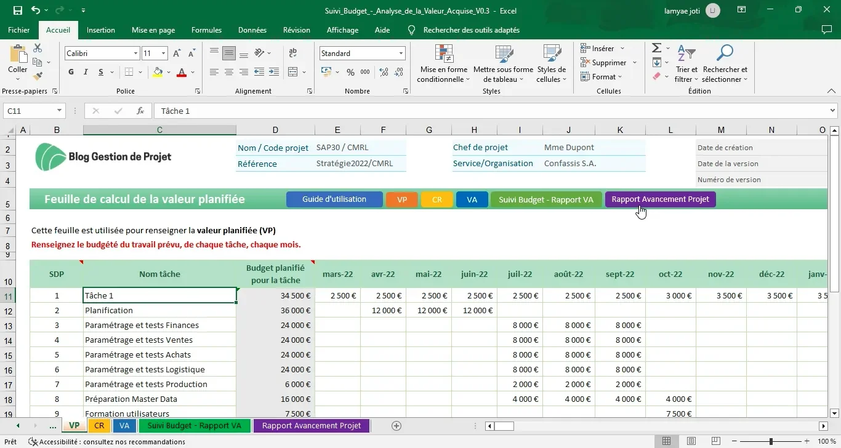Expand the Standard number format dropdown
The width and height of the screenshot is (841, 448).
[401, 54]
